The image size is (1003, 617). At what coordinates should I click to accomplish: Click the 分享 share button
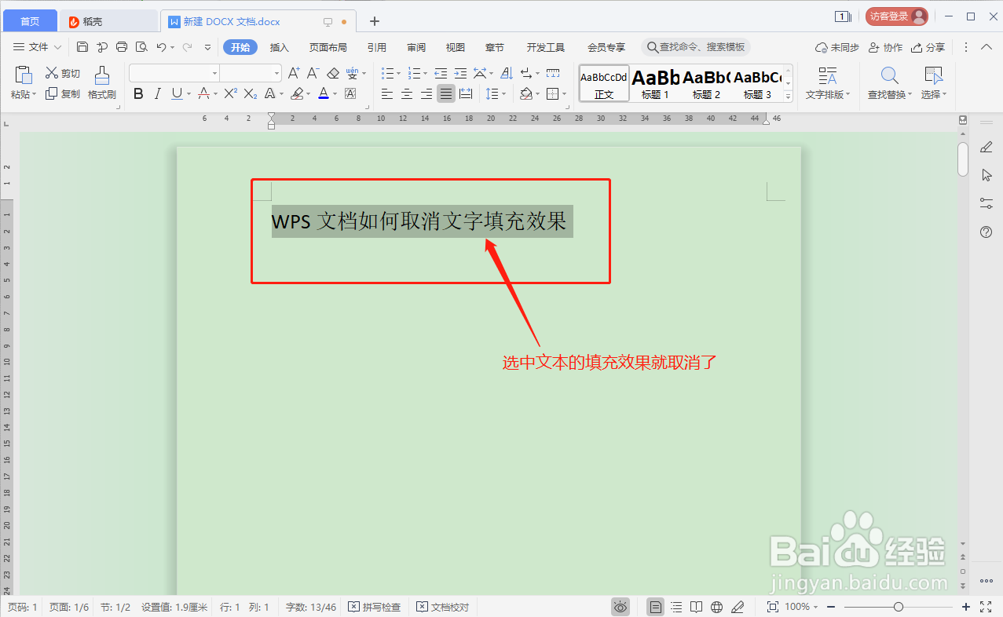928,47
